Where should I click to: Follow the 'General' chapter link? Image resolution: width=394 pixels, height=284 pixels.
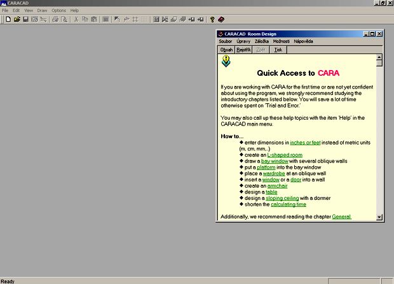(x=341, y=217)
